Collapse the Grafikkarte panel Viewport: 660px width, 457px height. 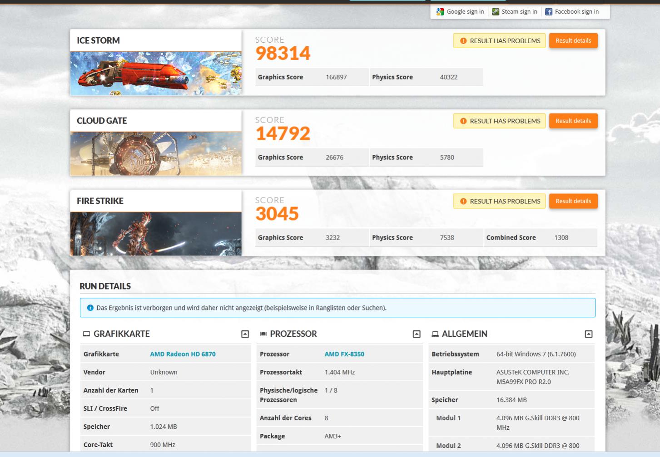click(245, 334)
